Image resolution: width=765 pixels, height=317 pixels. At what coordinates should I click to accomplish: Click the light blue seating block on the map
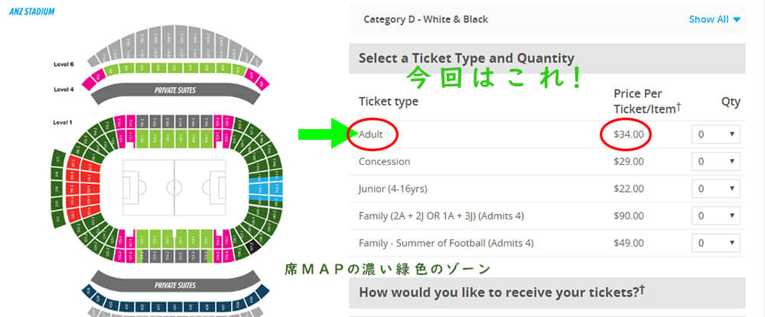265,187
